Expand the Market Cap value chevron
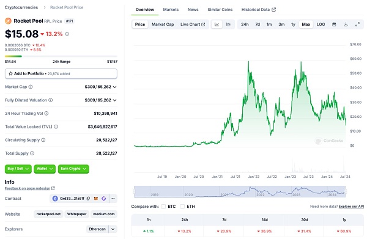Screen dimensions: 367x239 [x=115, y=87]
